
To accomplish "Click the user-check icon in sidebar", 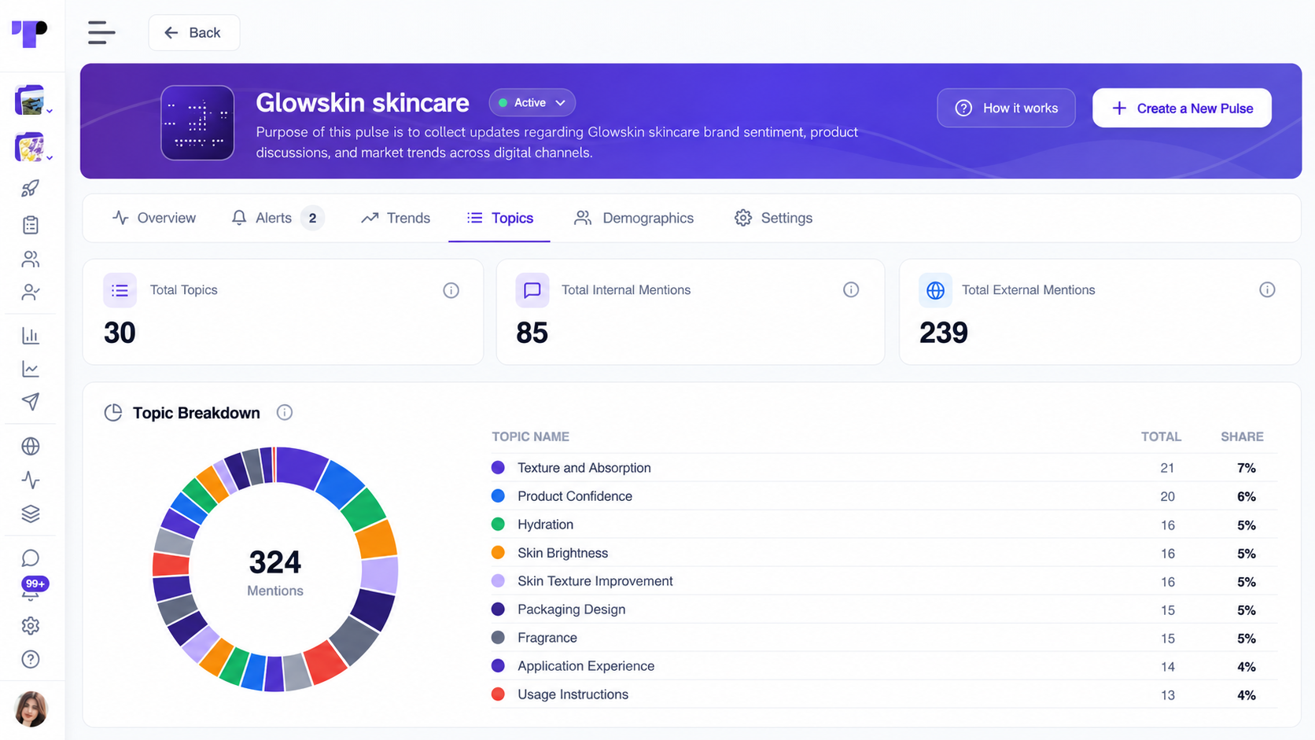I will (31, 293).
